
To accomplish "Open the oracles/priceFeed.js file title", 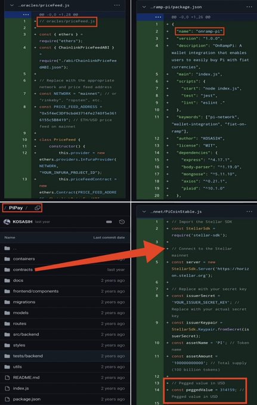I will point(44,5).
